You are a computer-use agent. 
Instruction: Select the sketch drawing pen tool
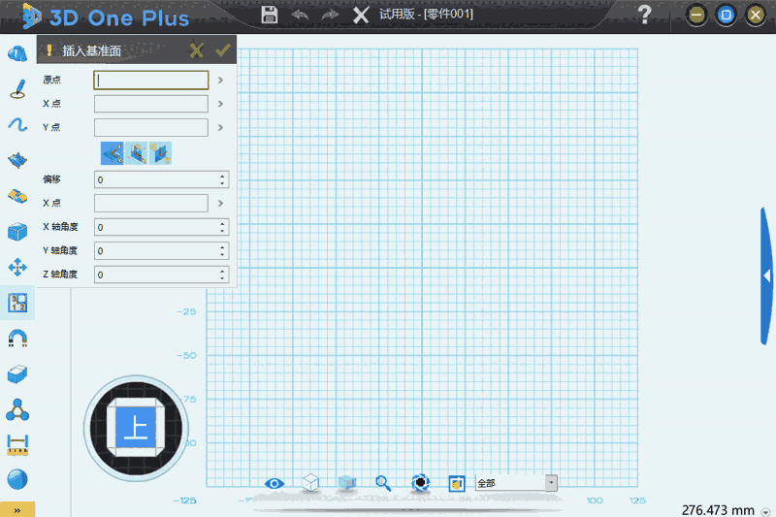tap(17, 89)
